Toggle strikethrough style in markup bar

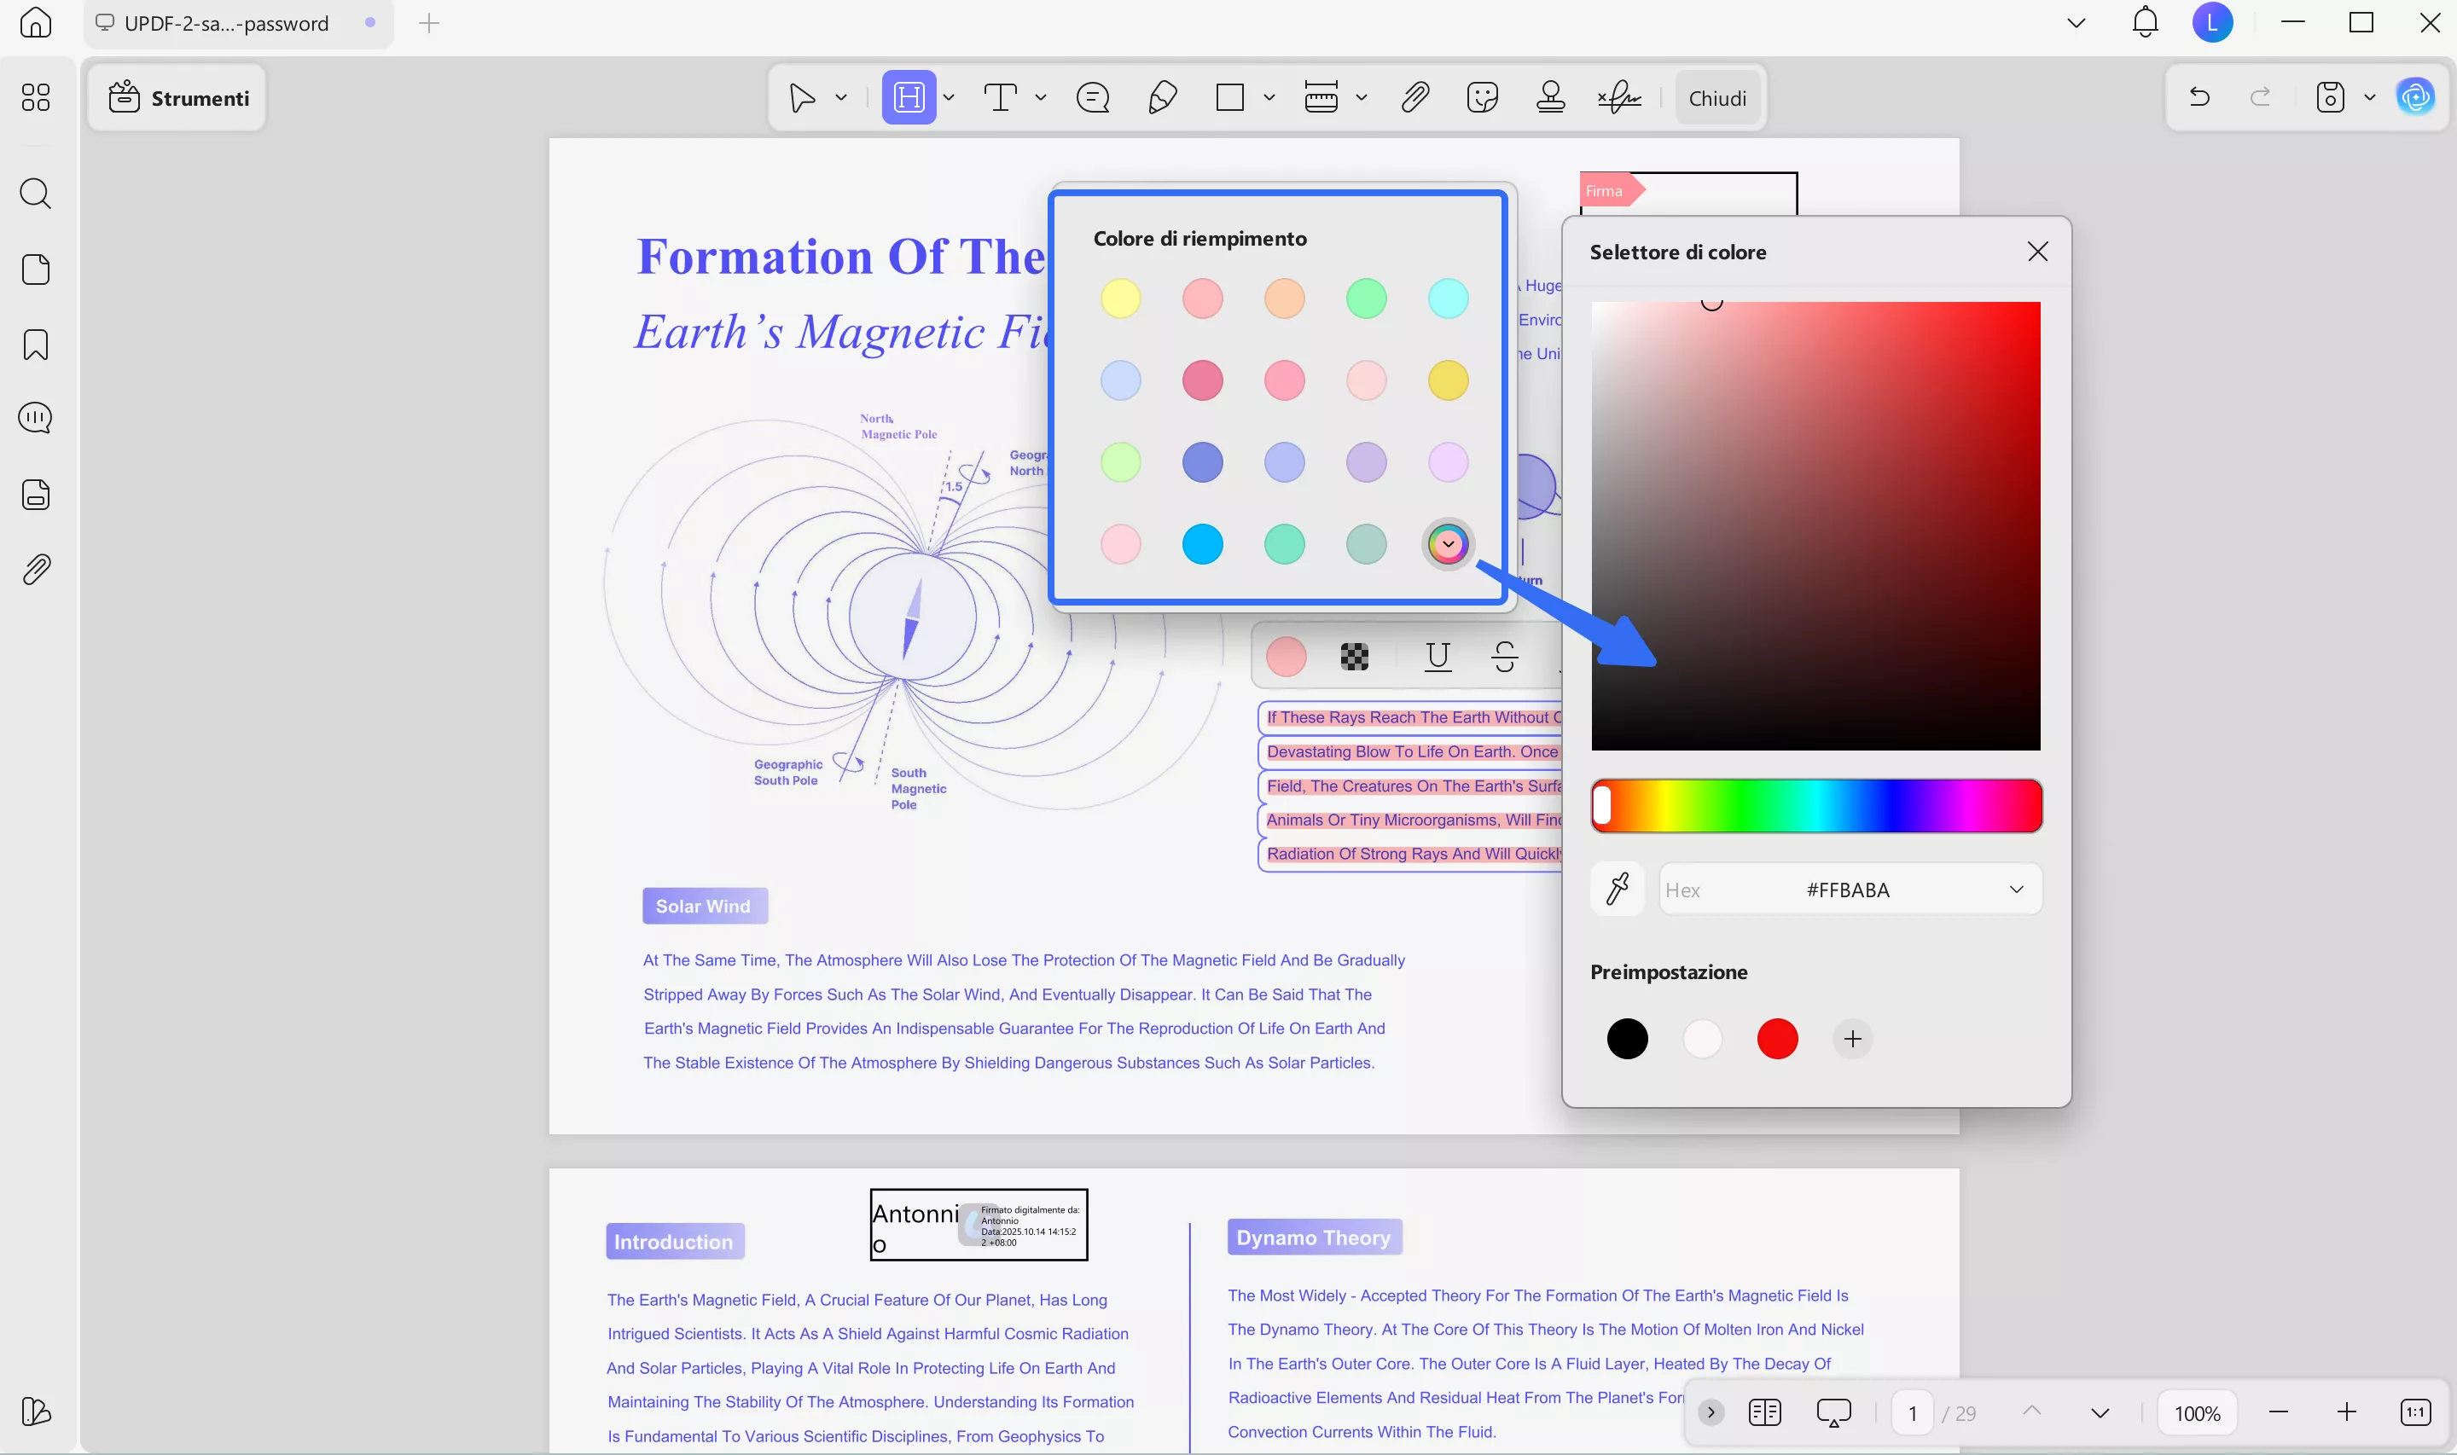pyautogui.click(x=1505, y=656)
